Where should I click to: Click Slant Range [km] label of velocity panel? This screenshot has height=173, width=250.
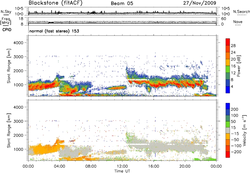coord(9,131)
